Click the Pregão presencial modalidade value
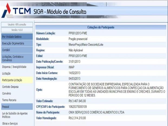Screen dimensions: 168x126 pyautogui.click(x=78, y=39)
